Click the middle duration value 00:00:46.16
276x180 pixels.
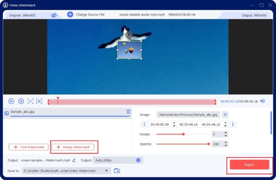(x=188, y=124)
